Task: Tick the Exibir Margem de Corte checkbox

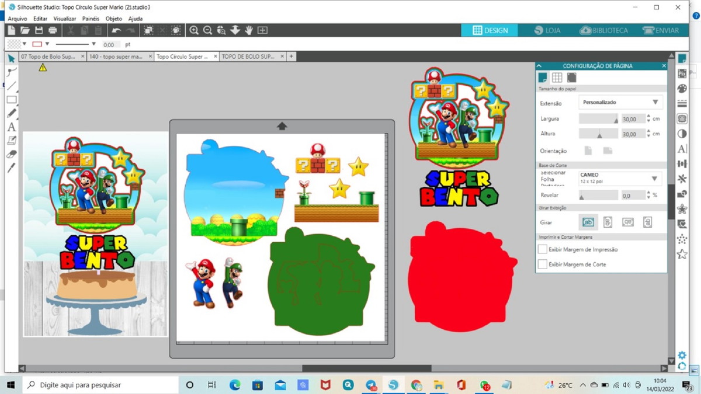Action: click(543, 264)
